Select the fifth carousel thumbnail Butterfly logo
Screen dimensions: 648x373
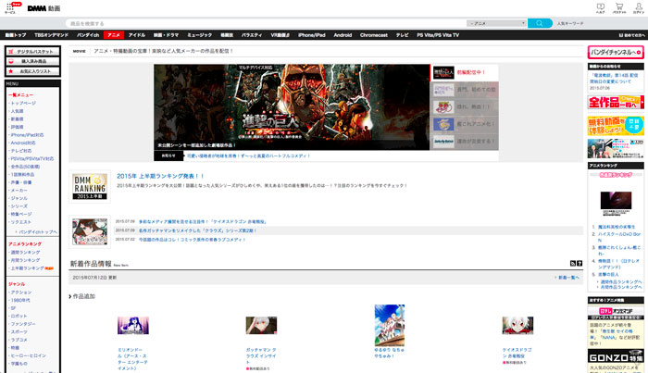[x=443, y=142]
